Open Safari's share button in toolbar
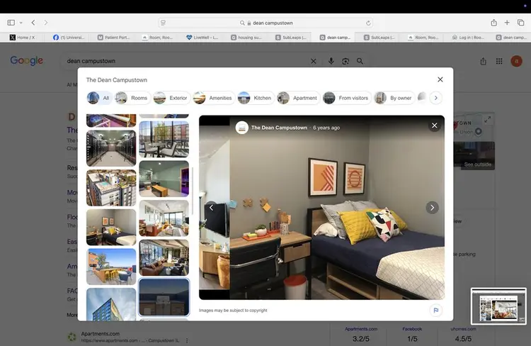Image resolution: width=531 pixels, height=346 pixels. coord(493,23)
